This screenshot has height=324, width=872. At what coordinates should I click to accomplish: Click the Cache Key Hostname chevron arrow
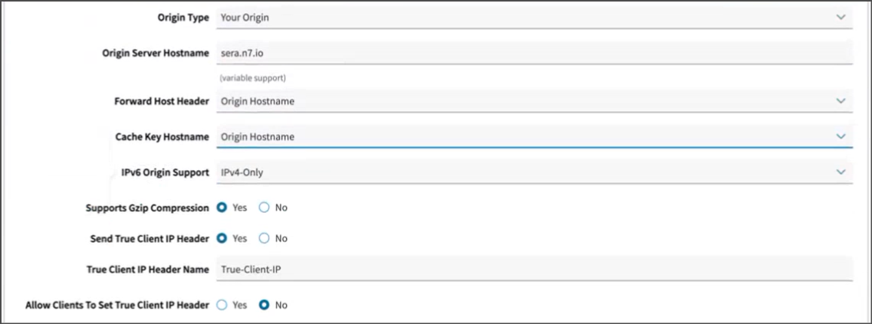click(840, 136)
